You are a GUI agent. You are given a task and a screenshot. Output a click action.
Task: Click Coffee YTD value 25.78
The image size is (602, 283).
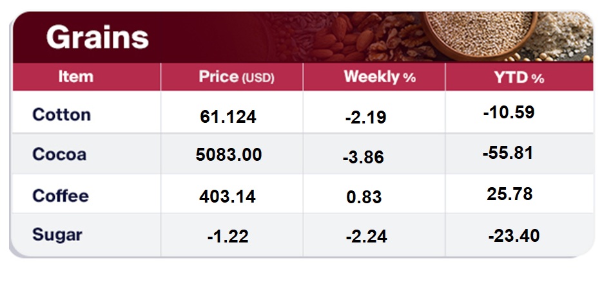510,193
